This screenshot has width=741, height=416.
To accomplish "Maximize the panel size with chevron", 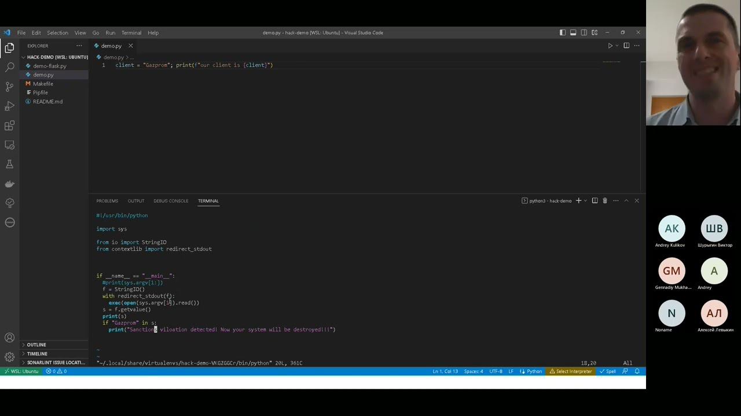I will point(626,200).
